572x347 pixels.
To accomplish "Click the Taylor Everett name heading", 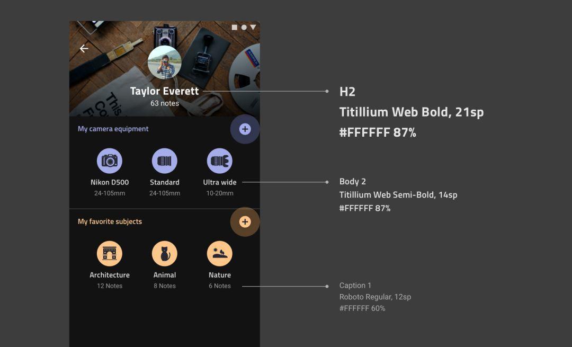I will [x=165, y=91].
